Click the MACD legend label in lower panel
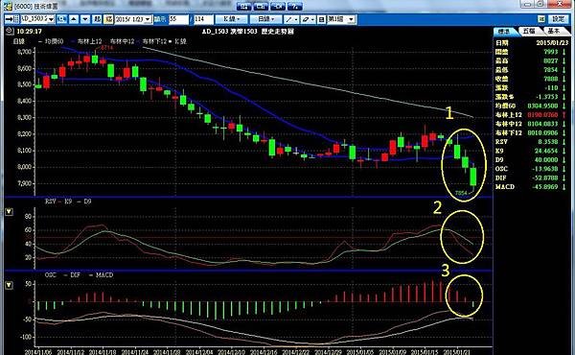The height and width of the screenshot is (355, 575). coord(104,274)
